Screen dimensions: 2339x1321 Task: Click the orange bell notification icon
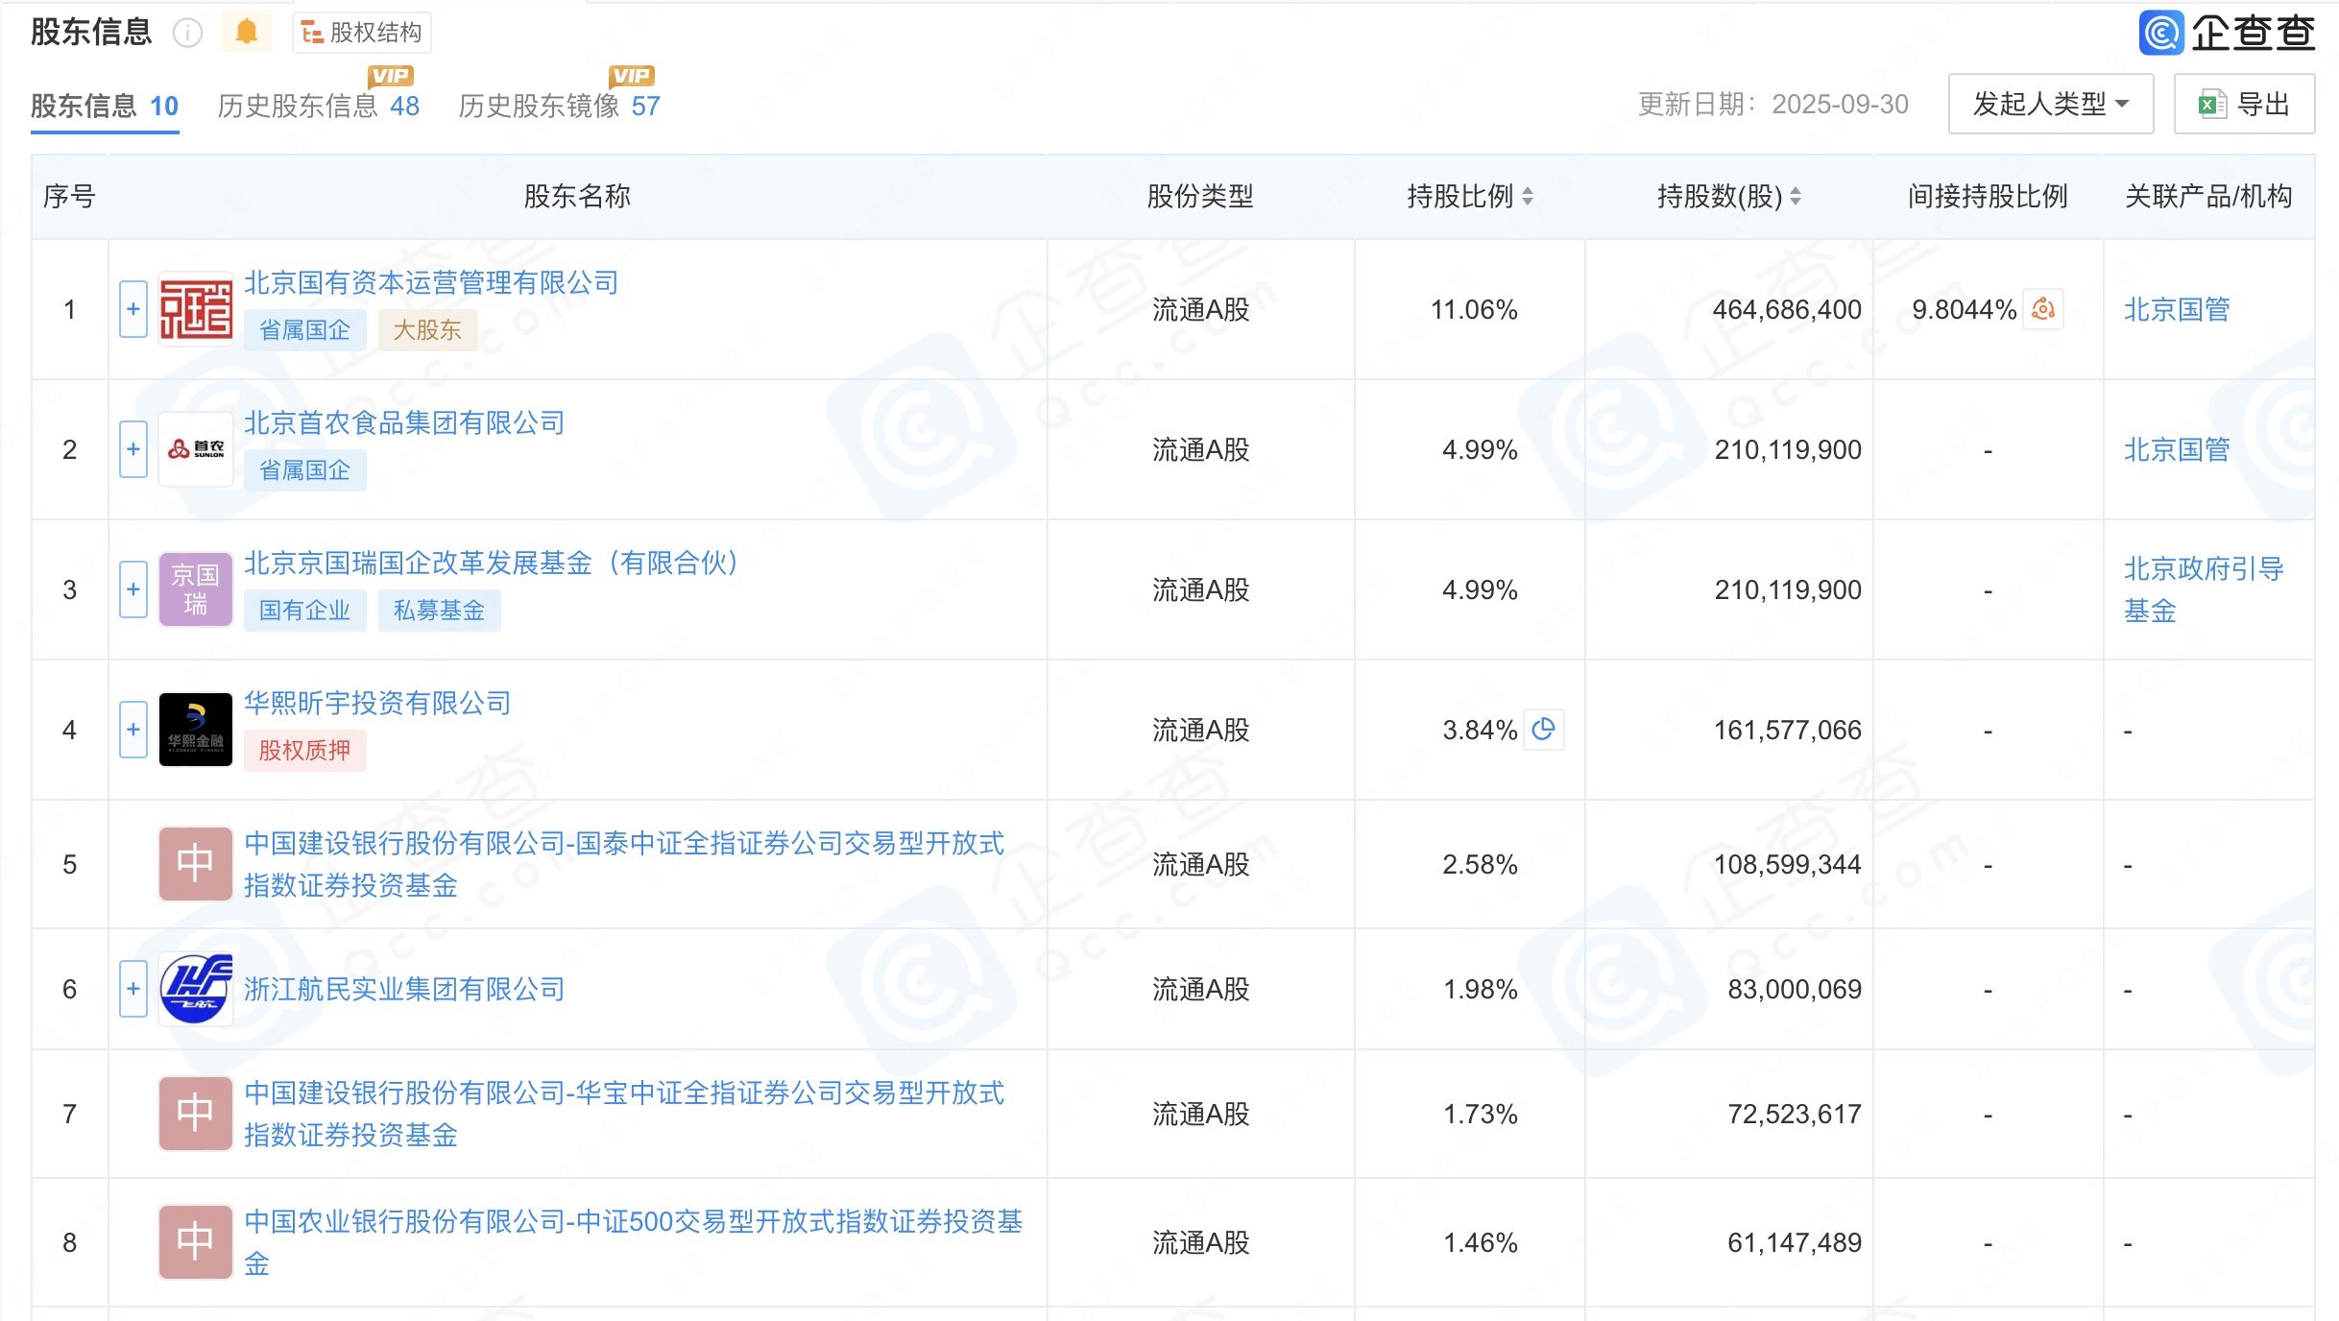point(247,33)
